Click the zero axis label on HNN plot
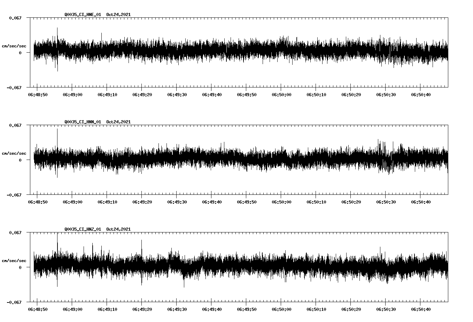The image size is (473, 322). [x=20, y=160]
